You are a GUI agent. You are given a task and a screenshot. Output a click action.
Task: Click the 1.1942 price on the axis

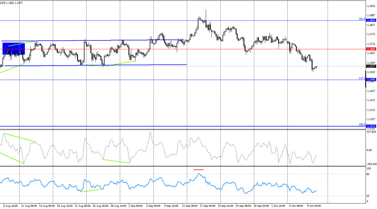click(371, 6)
